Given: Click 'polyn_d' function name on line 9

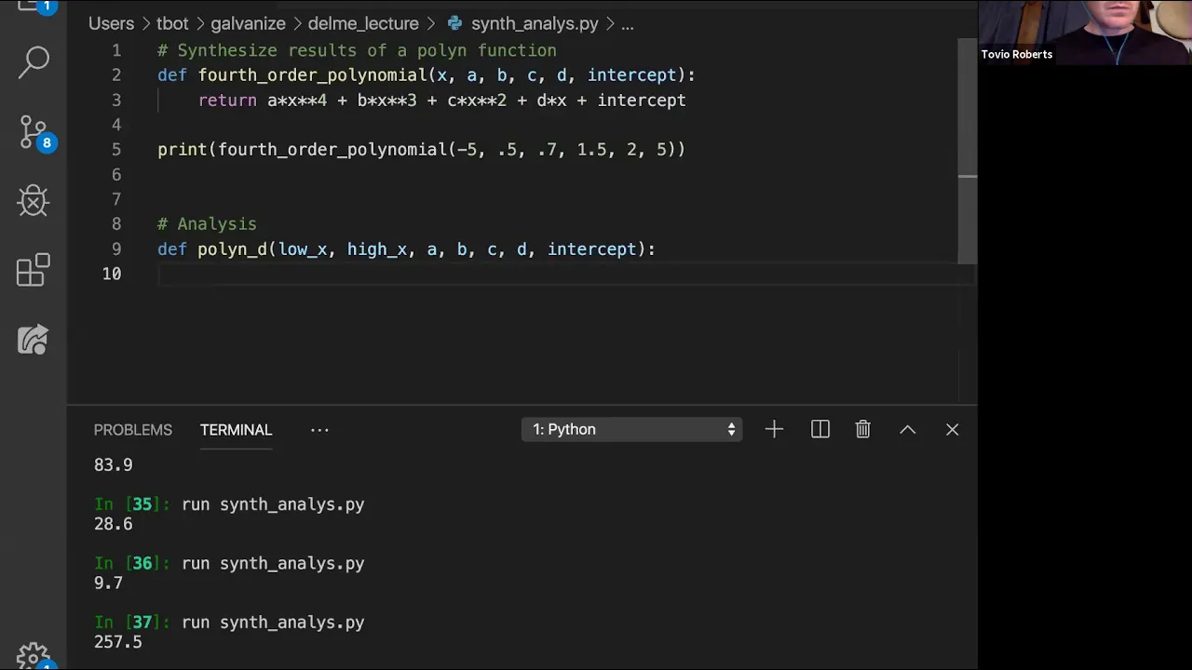Looking at the screenshot, I should point(232,249).
